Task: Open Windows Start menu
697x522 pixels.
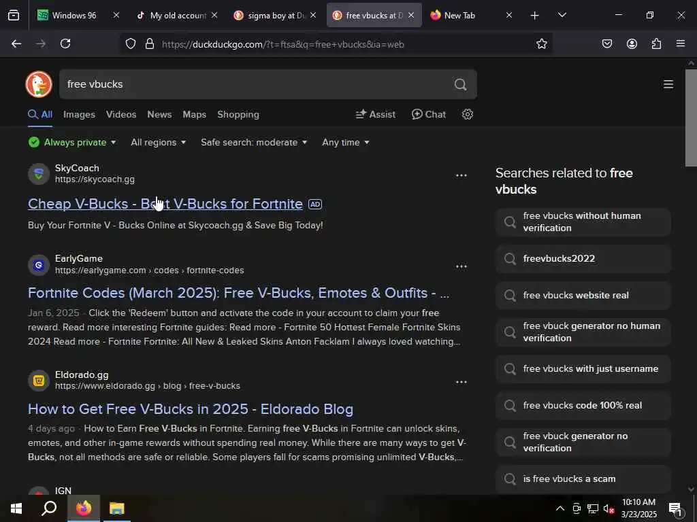Action: pos(16,508)
